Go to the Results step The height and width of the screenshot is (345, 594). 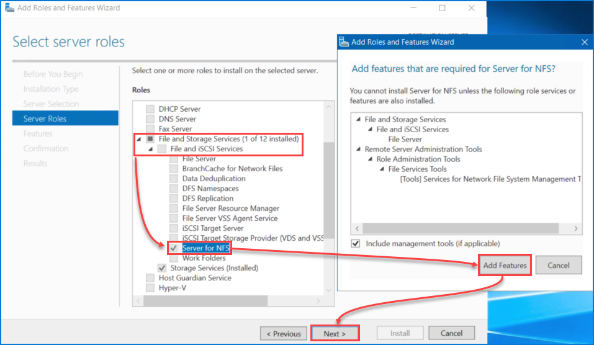point(35,163)
